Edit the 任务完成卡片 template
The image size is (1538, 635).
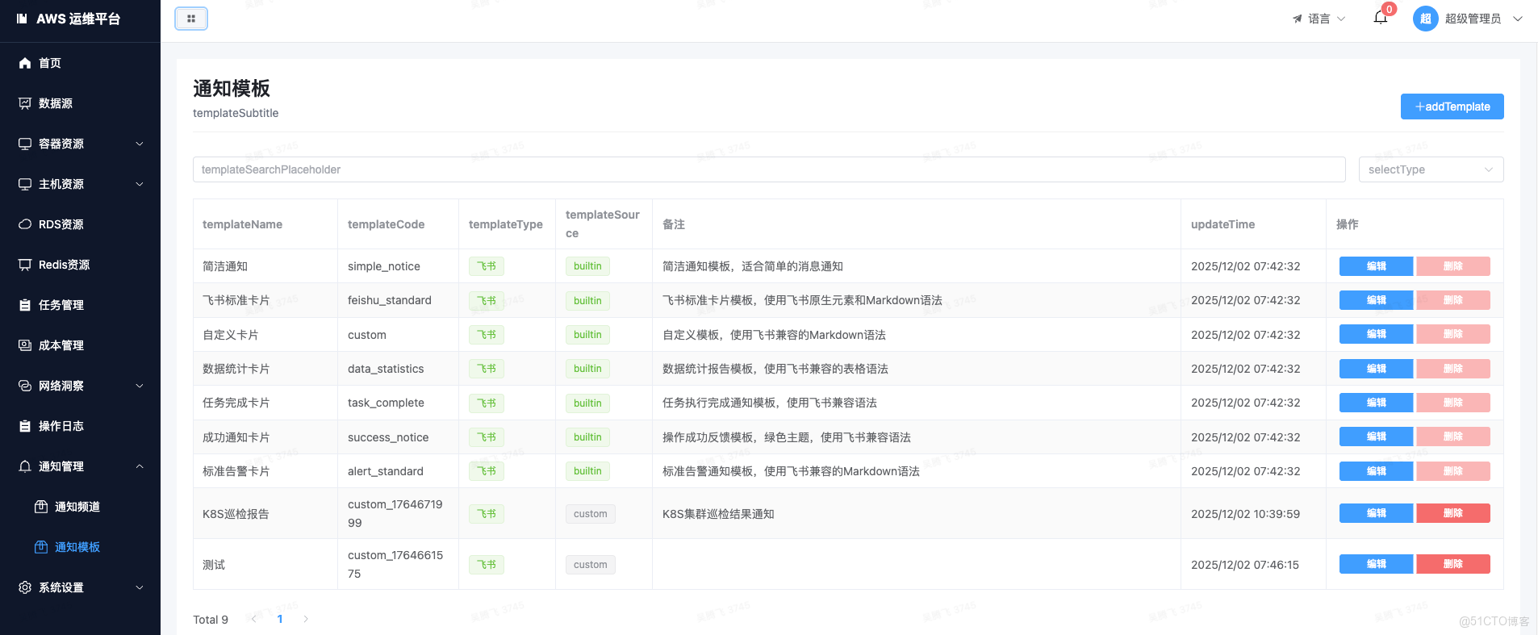point(1376,403)
